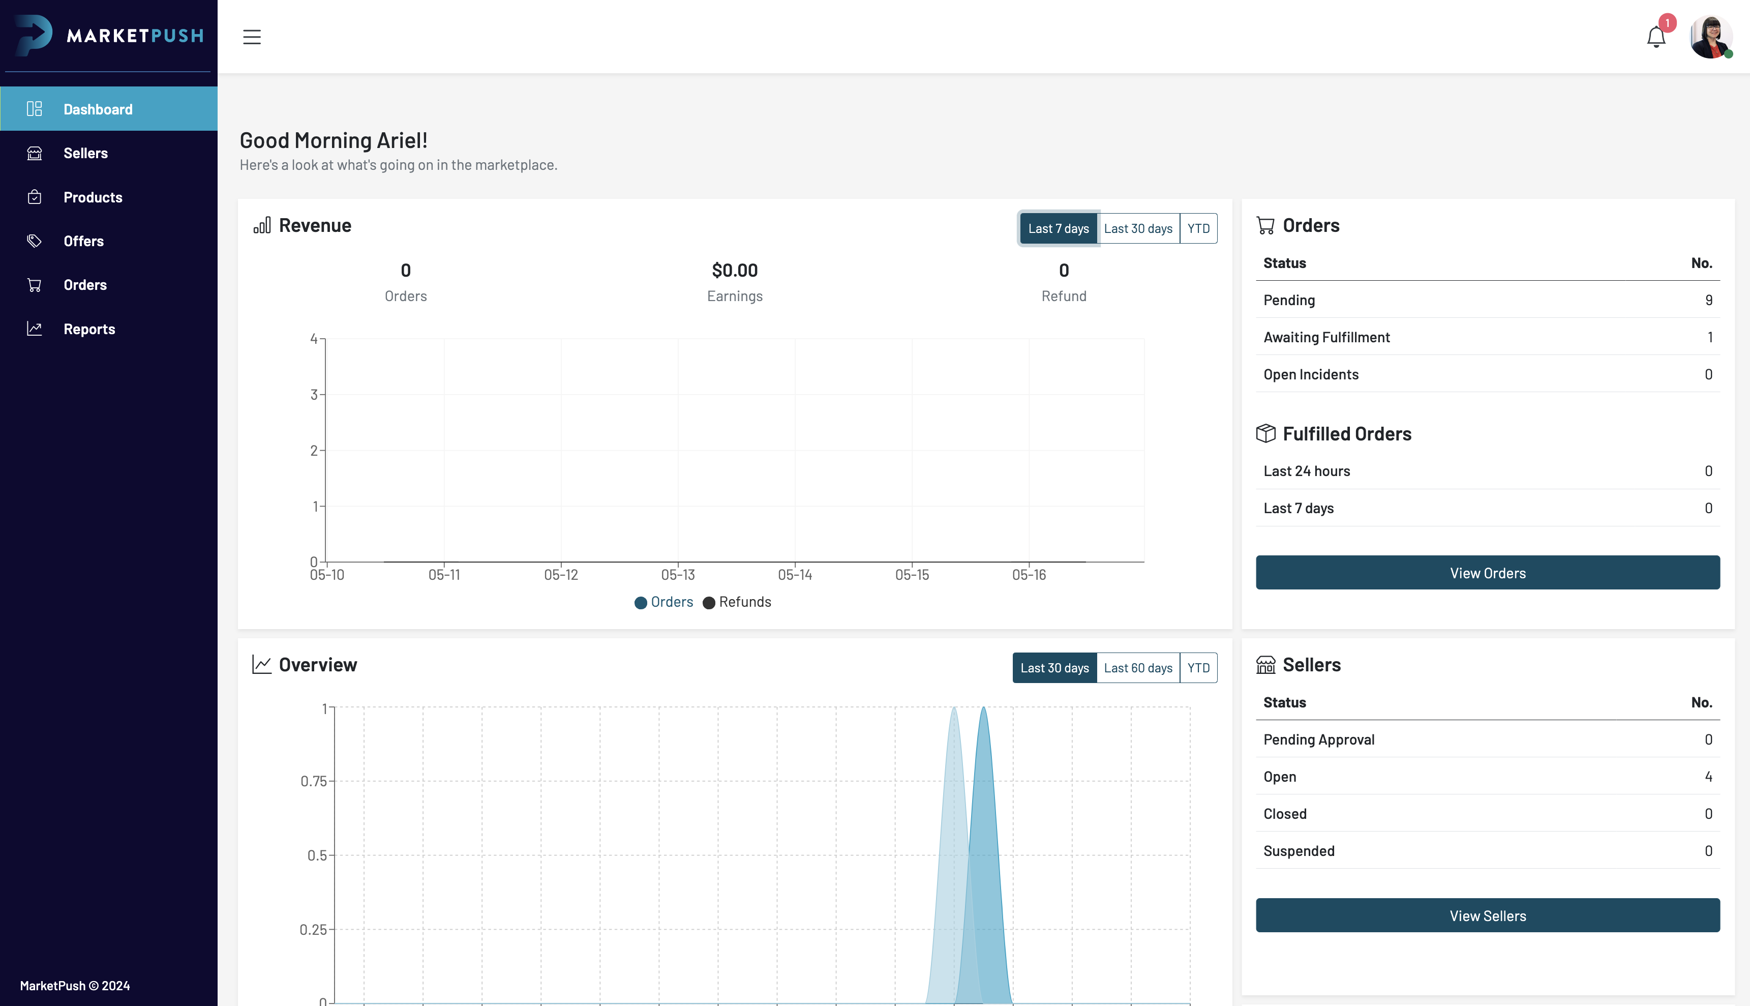Select Last 60 days for Overview

(1137, 668)
